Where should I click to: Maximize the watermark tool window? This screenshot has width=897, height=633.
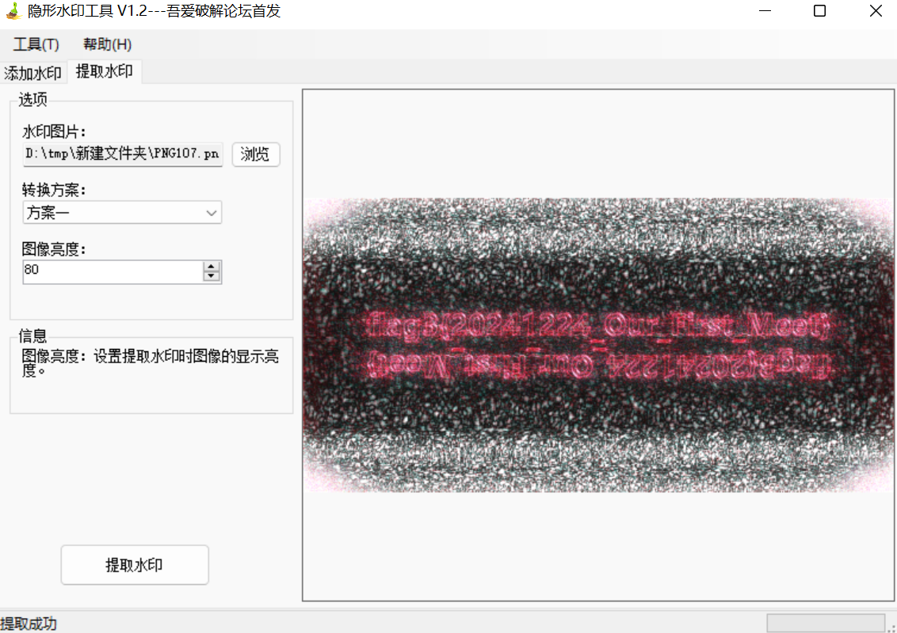pyautogui.click(x=819, y=11)
